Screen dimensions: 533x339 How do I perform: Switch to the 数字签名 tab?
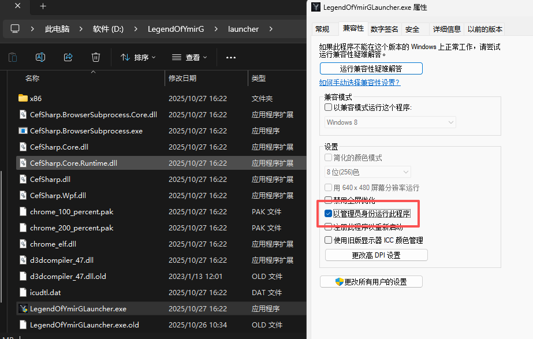(x=385, y=29)
